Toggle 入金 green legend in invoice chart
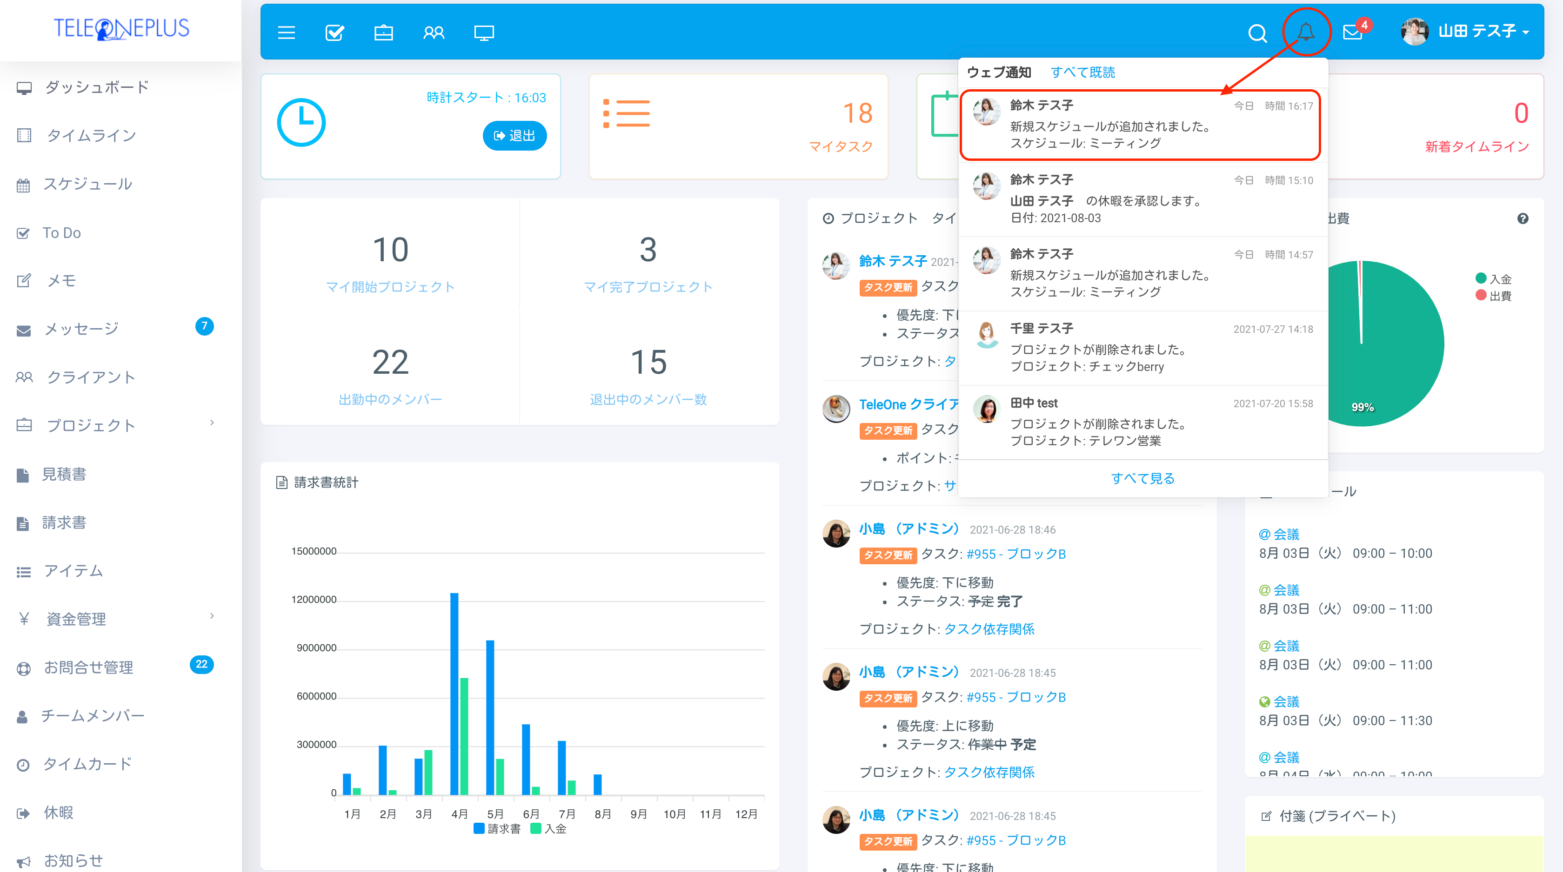This screenshot has height=872, width=1563. point(548,829)
